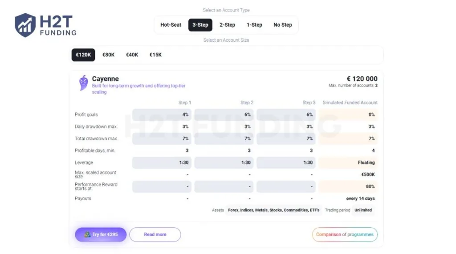Click the icon inside Try for €295 button
456x254 pixels.
pos(87,234)
